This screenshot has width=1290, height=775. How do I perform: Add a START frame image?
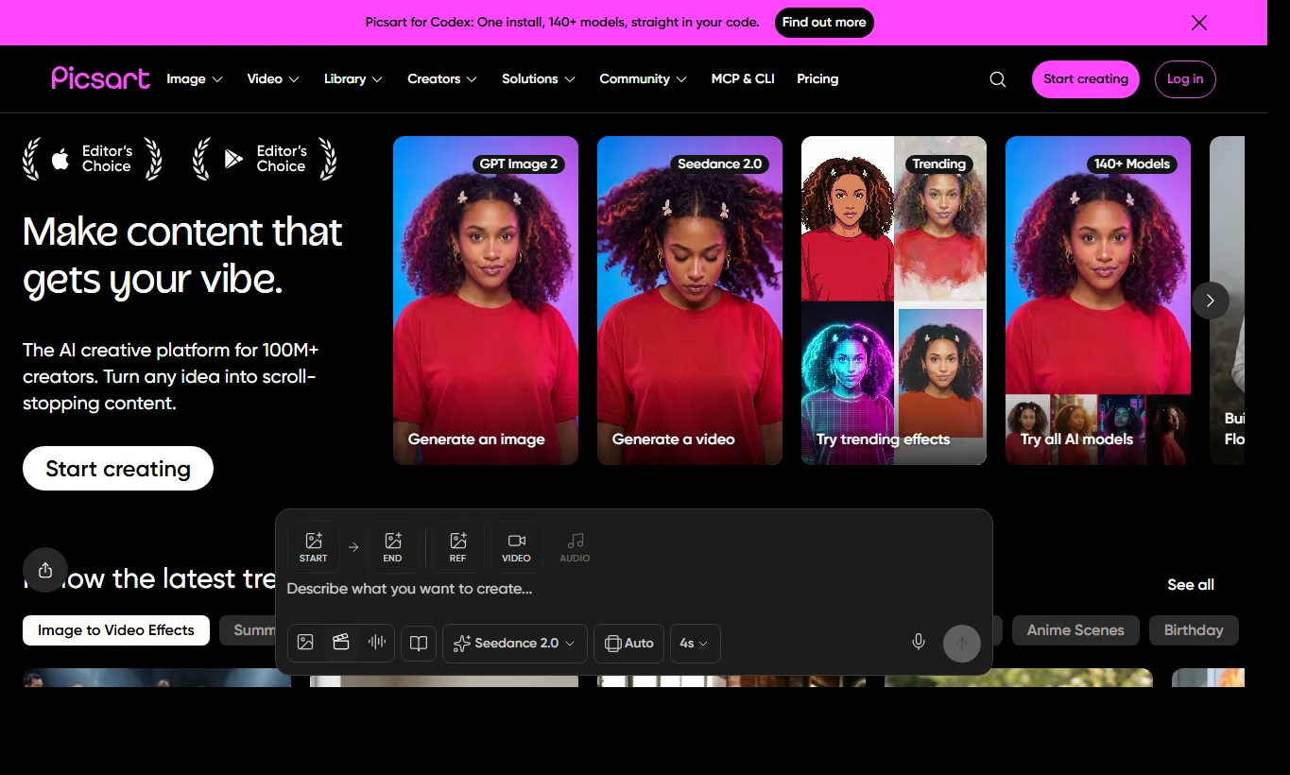pos(313,546)
